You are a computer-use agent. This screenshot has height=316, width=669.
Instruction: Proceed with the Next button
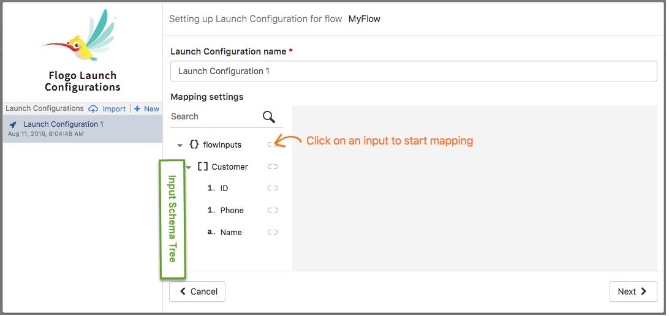click(633, 292)
